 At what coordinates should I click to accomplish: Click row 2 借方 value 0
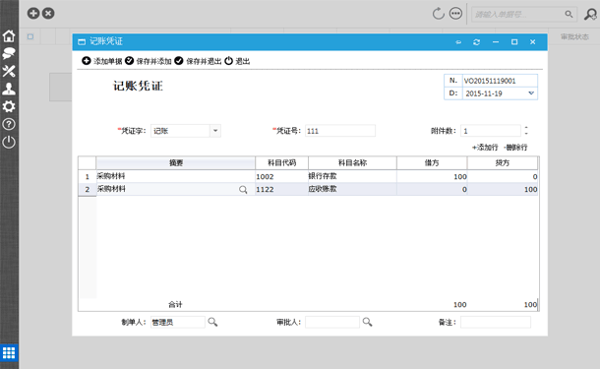pyautogui.click(x=432, y=189)
